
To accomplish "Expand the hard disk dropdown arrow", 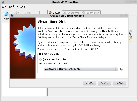I will click(x=117, y=69).
